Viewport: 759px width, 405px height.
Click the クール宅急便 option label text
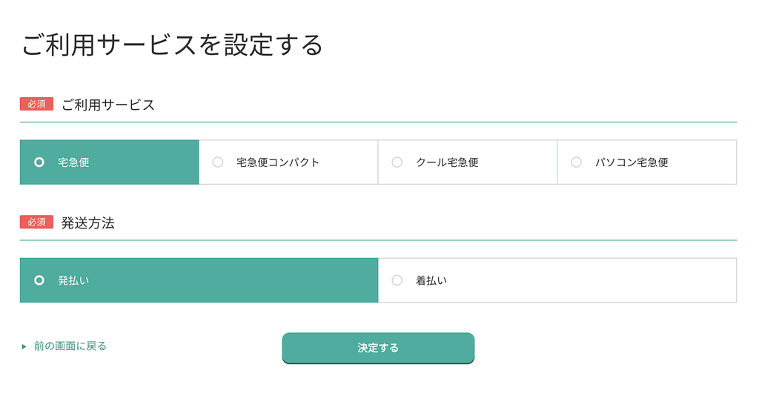point(447,162)
